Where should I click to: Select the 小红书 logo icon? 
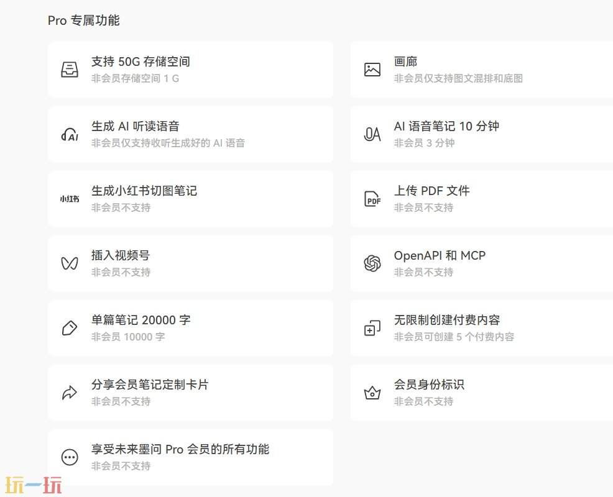[x=69, y=198]
